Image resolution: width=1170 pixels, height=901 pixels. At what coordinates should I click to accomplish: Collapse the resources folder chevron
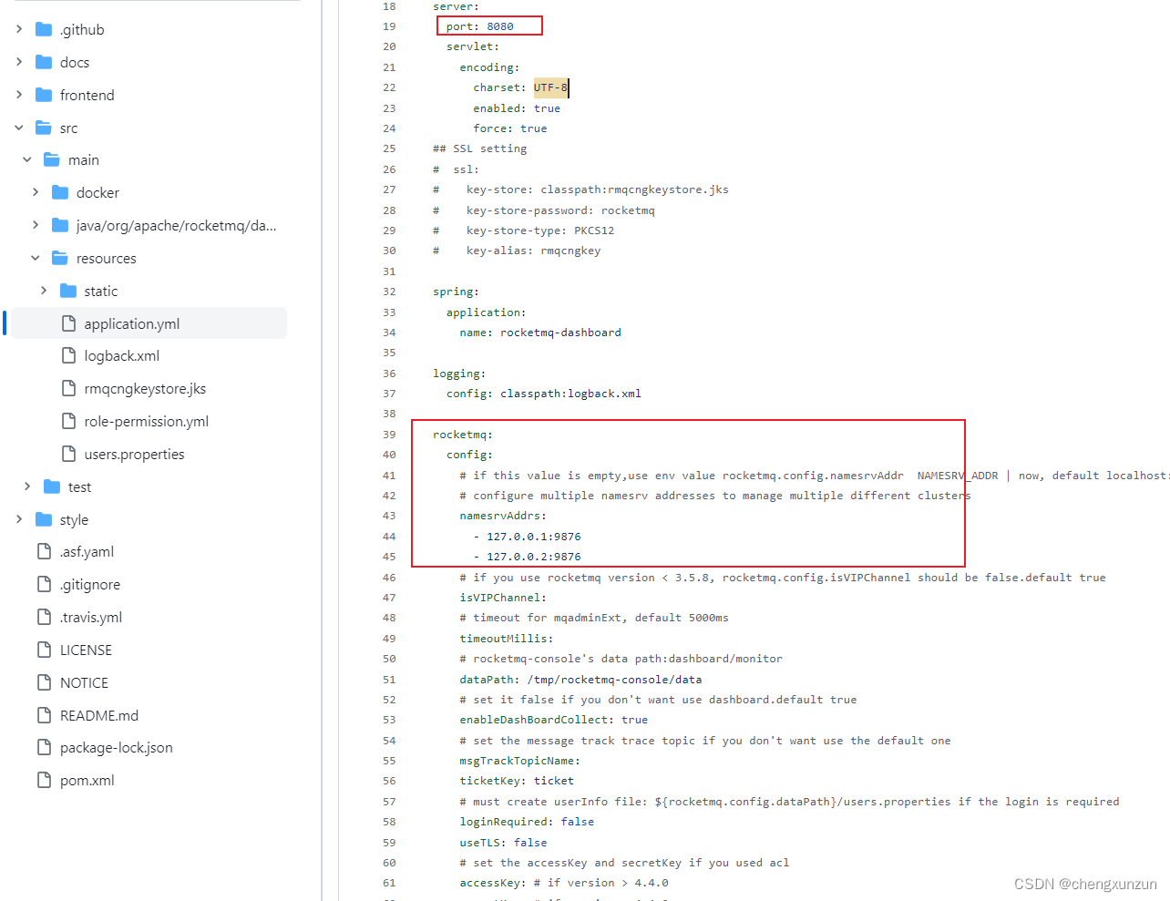(x=36, y=258)
